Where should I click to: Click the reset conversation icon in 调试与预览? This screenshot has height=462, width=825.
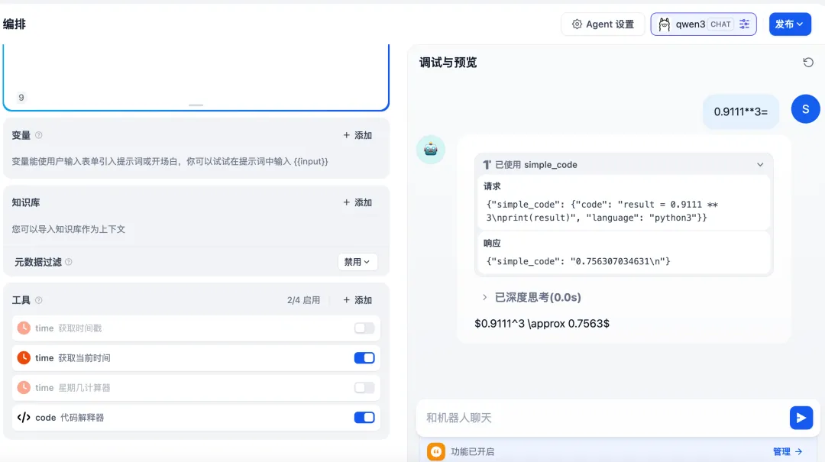pos(808,62)
